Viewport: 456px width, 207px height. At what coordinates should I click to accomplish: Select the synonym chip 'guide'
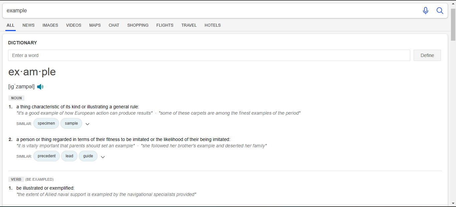[x=88, y=156]
